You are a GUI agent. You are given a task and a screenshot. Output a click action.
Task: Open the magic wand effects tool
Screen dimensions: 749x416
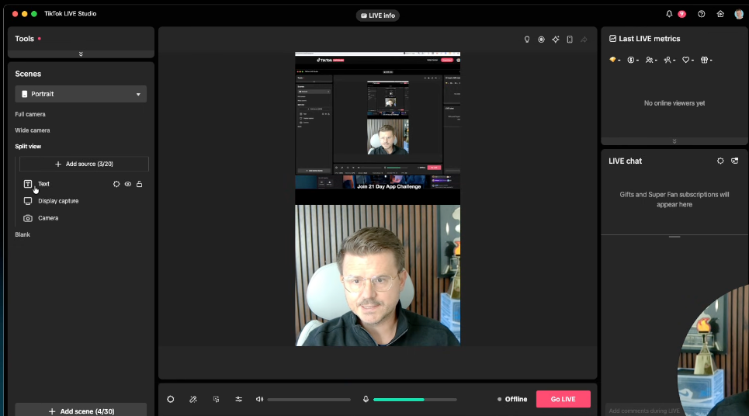pos(193,399)
